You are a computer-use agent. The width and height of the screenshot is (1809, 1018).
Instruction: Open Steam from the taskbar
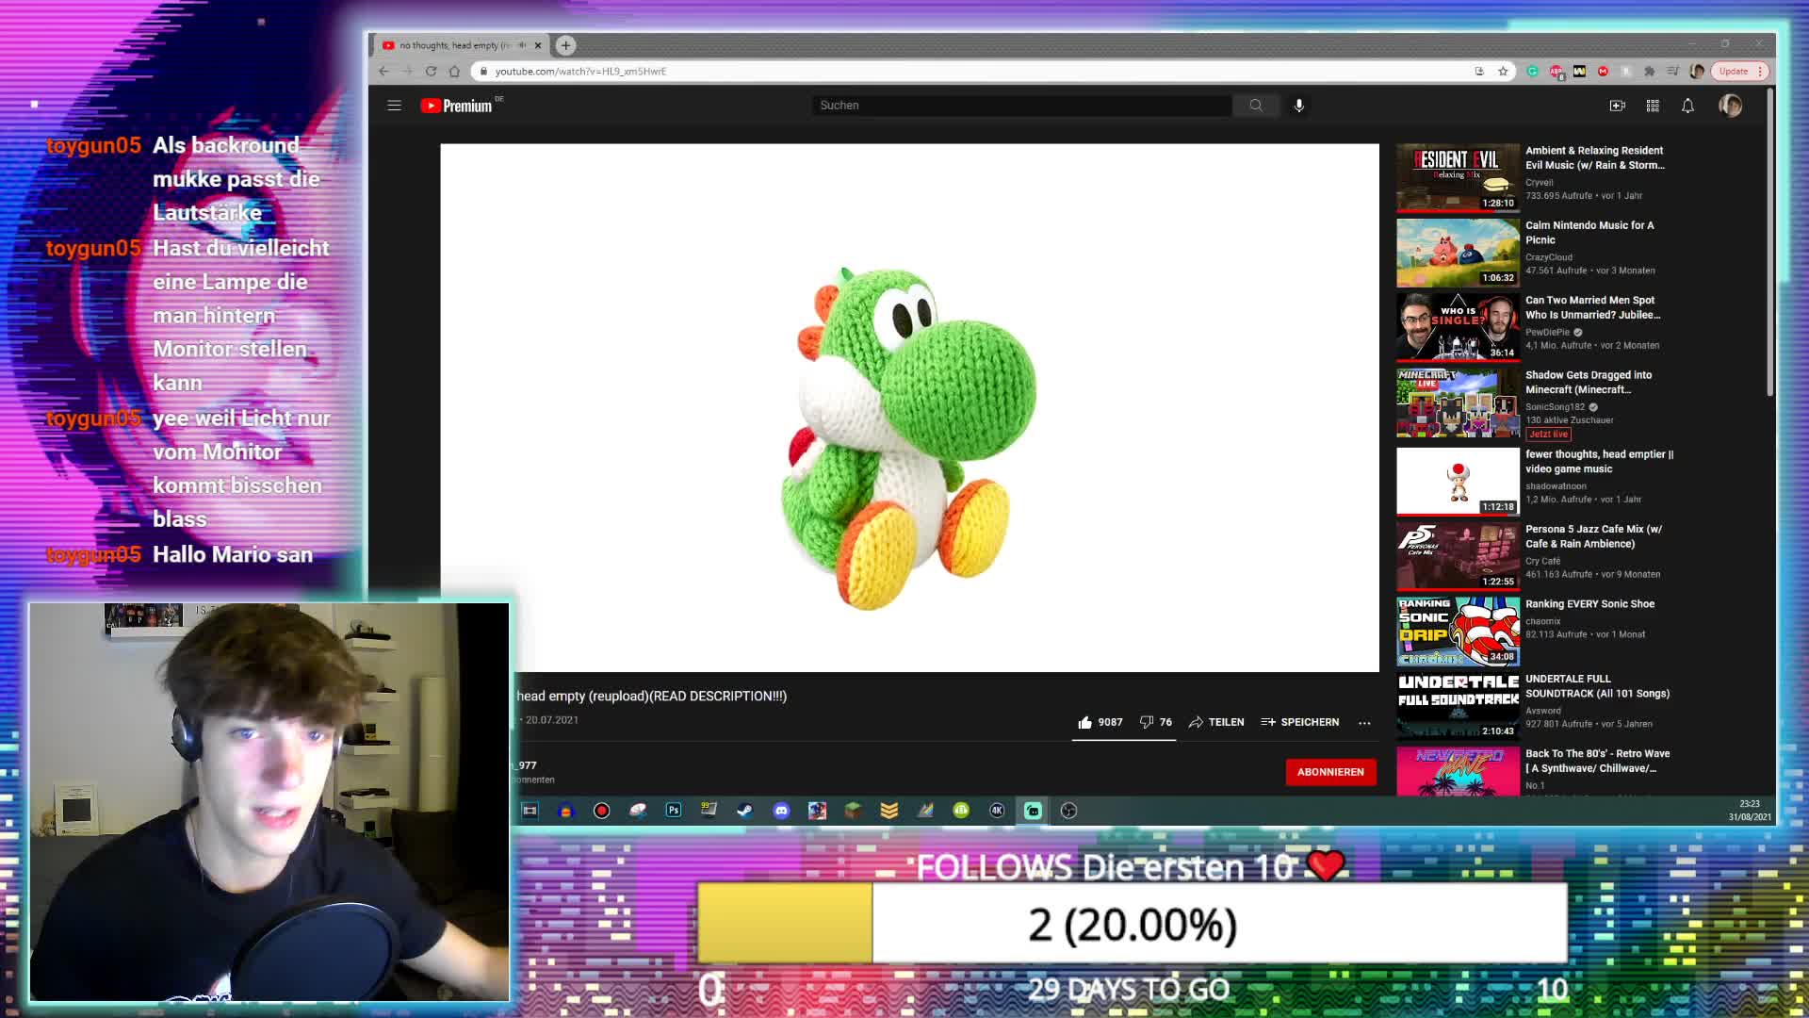click(744, 811)
